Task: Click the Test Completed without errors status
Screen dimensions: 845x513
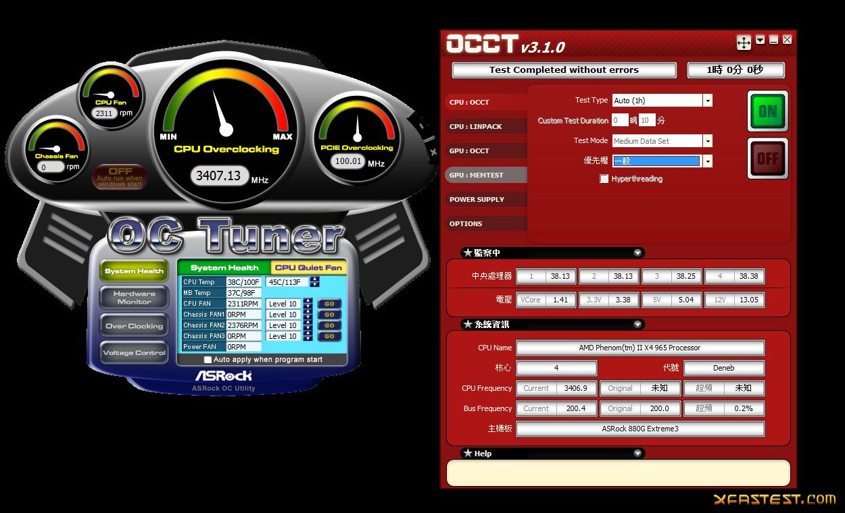Action: coord(564,70)
